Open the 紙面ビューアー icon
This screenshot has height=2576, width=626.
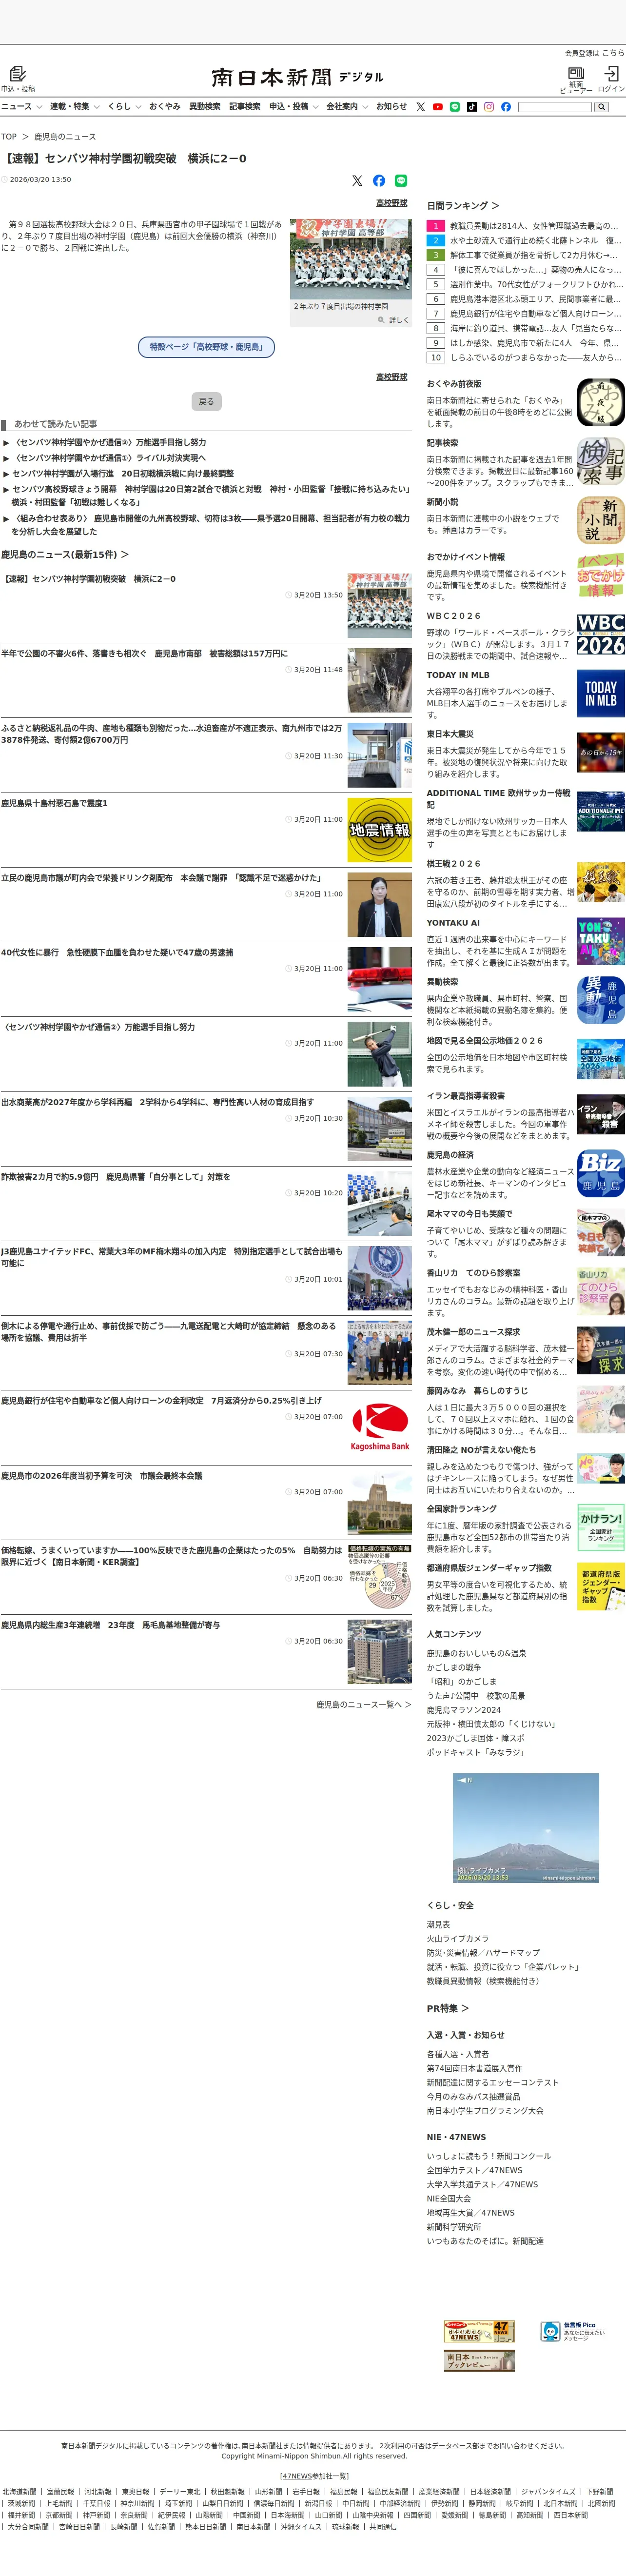coord(576,73)
